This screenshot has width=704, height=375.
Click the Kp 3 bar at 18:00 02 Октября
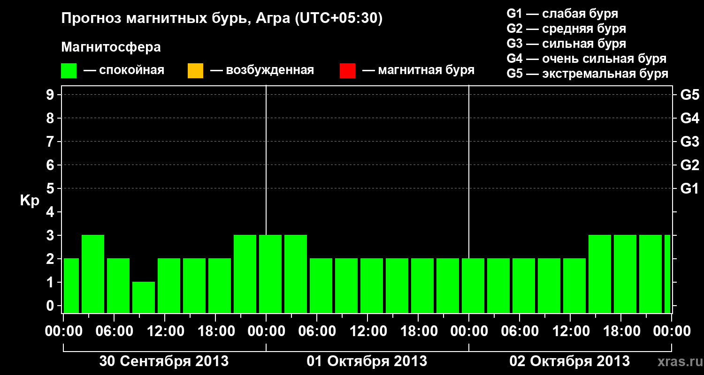tap(625, 274)
